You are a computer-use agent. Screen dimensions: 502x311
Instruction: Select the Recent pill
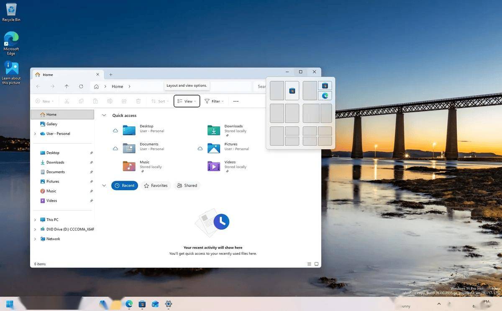125,185
